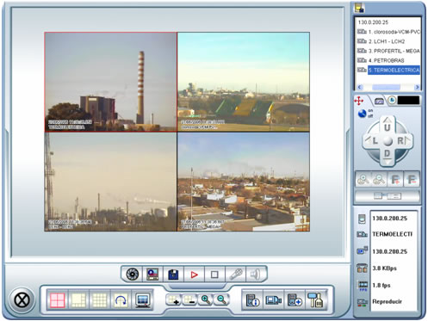Pan camera left with L button
The width and height of the screenshot is (428, 321).
(x=373, y=141)
